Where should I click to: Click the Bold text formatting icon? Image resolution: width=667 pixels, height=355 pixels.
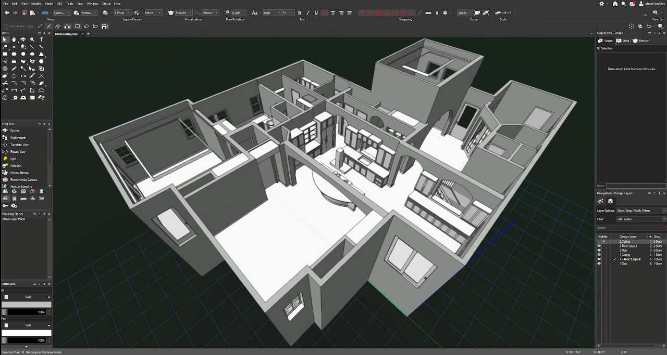point(300,13)
